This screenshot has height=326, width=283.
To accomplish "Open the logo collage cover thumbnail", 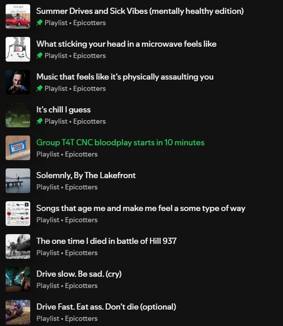I will [18, 214].
